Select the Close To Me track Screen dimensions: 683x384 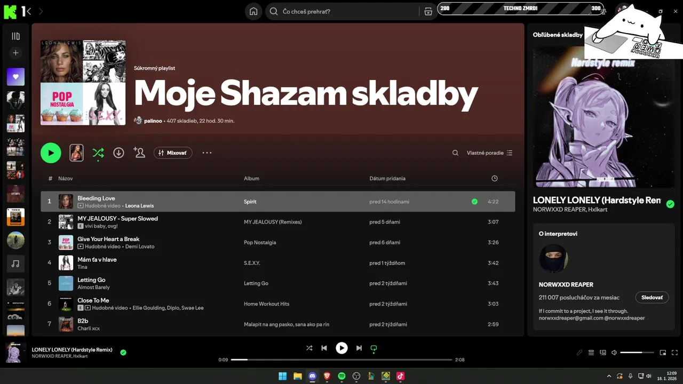93,300
